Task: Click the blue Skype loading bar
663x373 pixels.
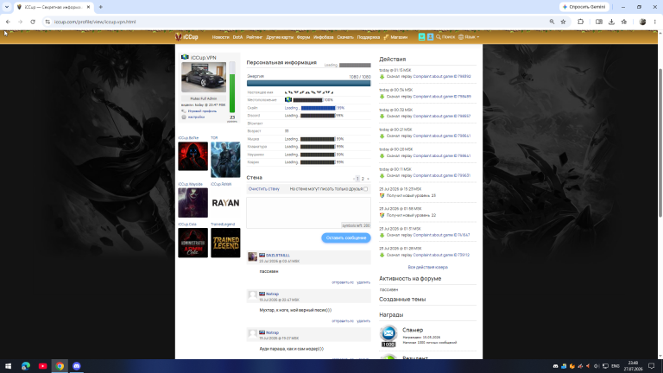Action: [x=318, y=108]
